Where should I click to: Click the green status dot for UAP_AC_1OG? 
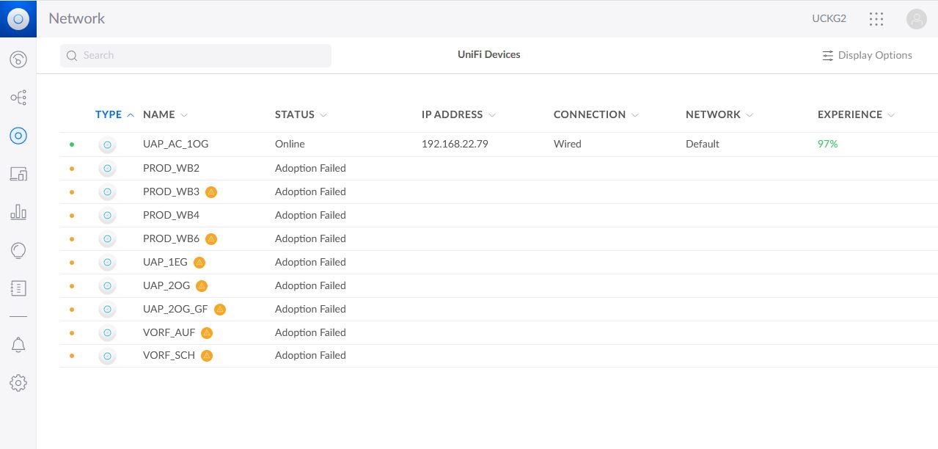(72, 145)
